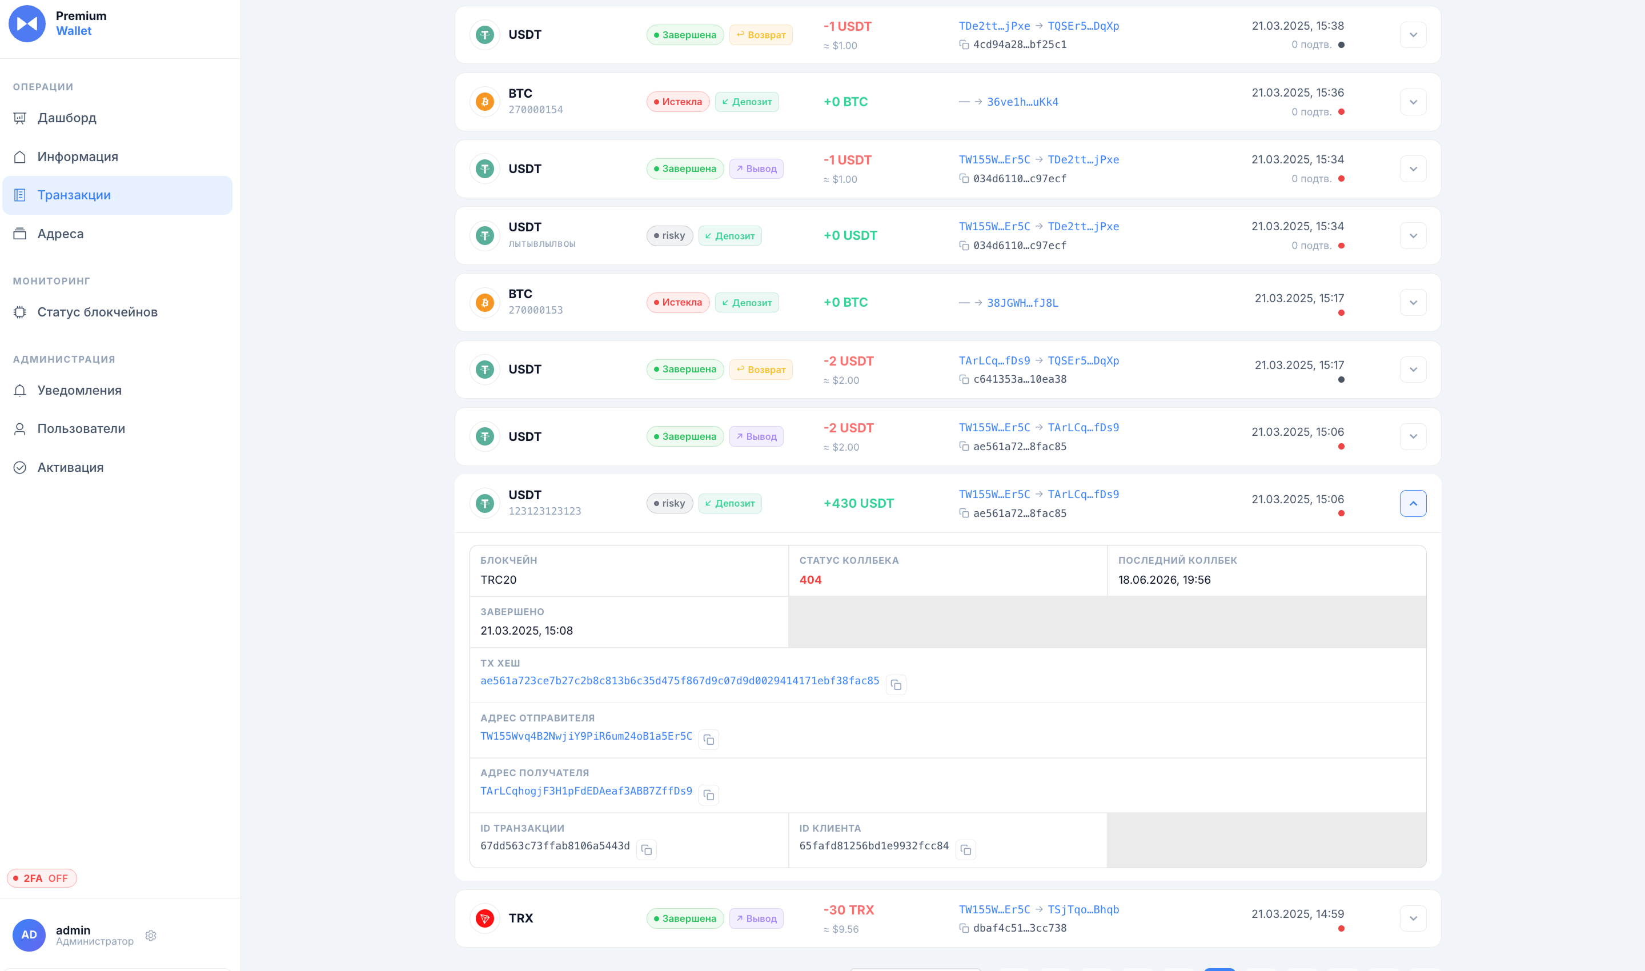The height and width of the screenshot is (971, 1645).
Task: Copy hash ae561a72…8fac85 in +430 USDT row
Action: tap(964, 513)
